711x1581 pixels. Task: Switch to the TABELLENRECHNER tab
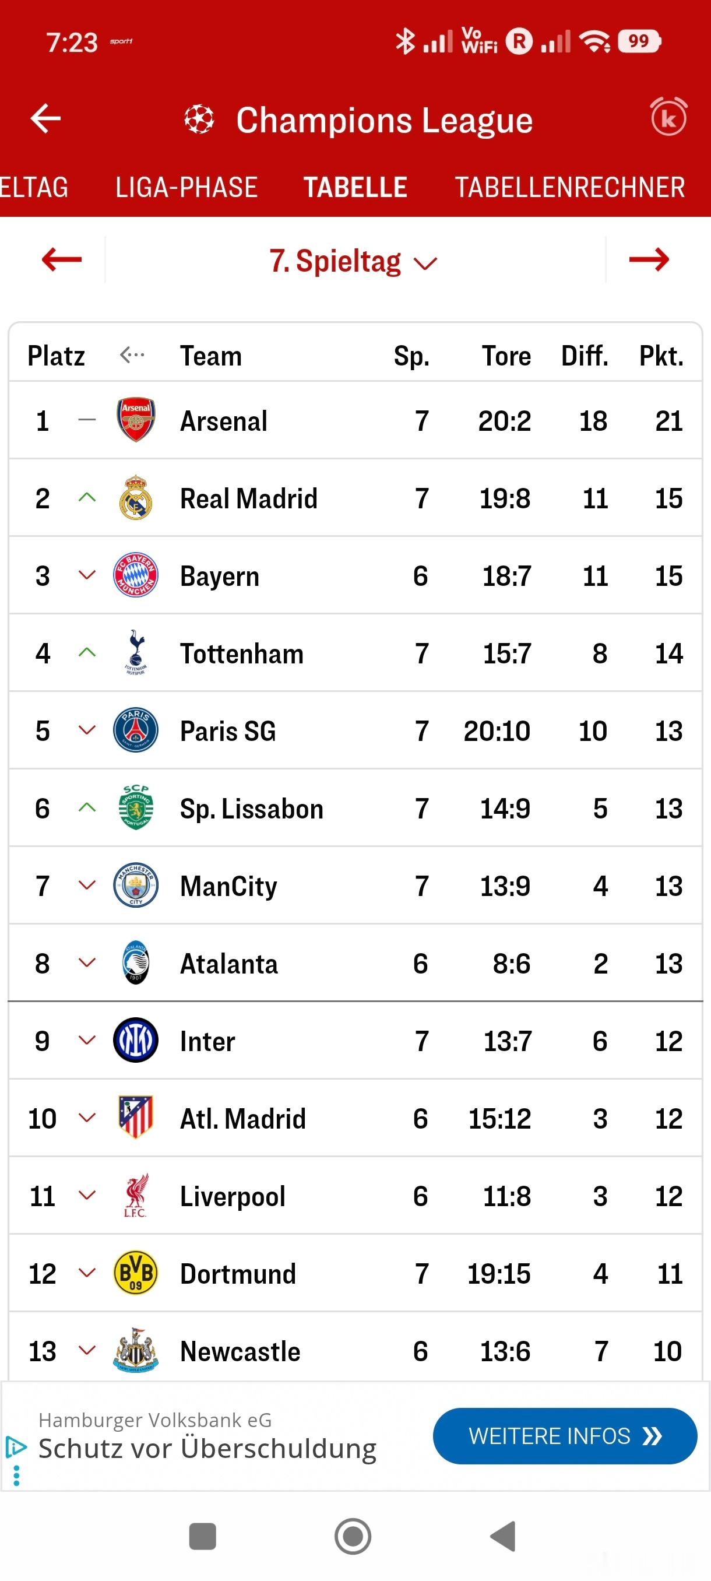(570, 187)
